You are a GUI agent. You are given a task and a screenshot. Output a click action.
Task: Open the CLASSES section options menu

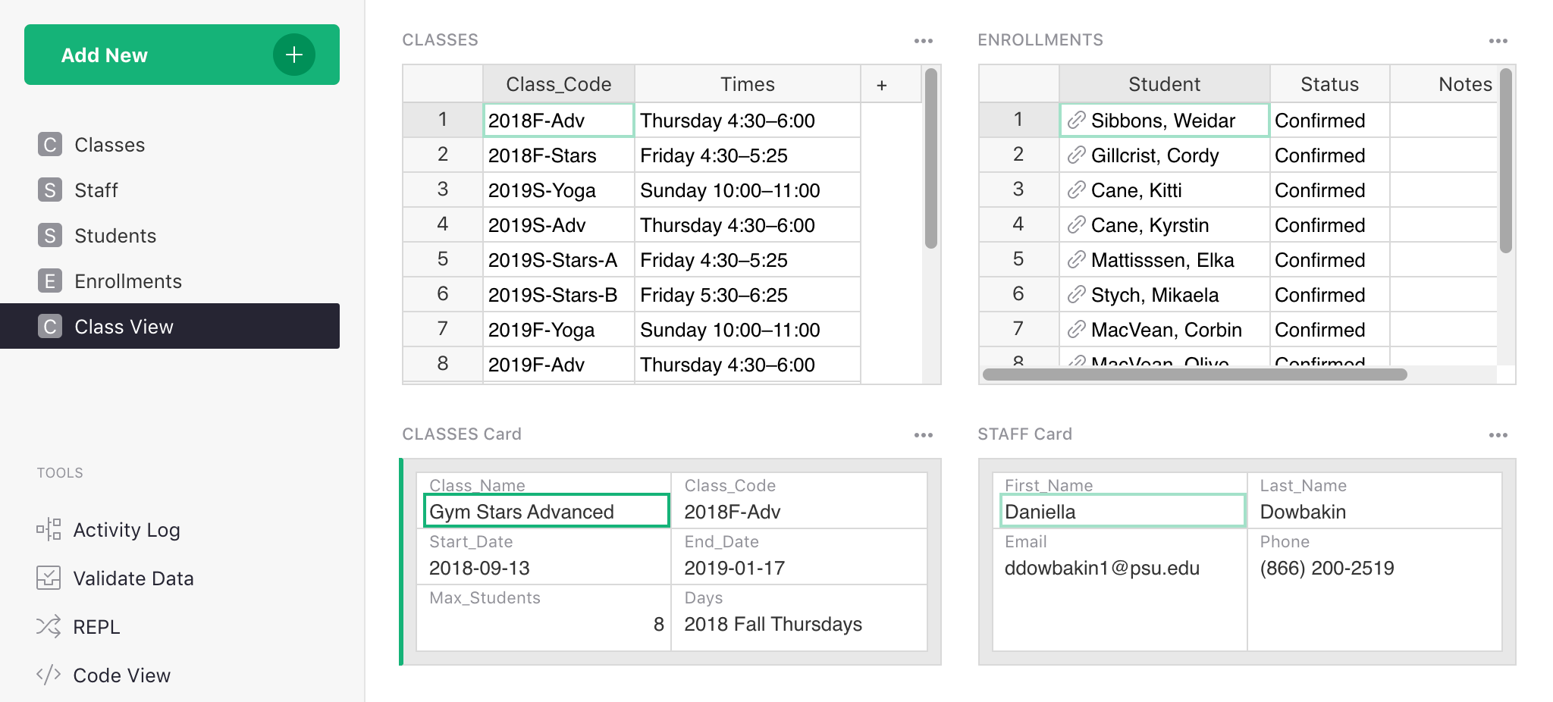coord(923,41)
